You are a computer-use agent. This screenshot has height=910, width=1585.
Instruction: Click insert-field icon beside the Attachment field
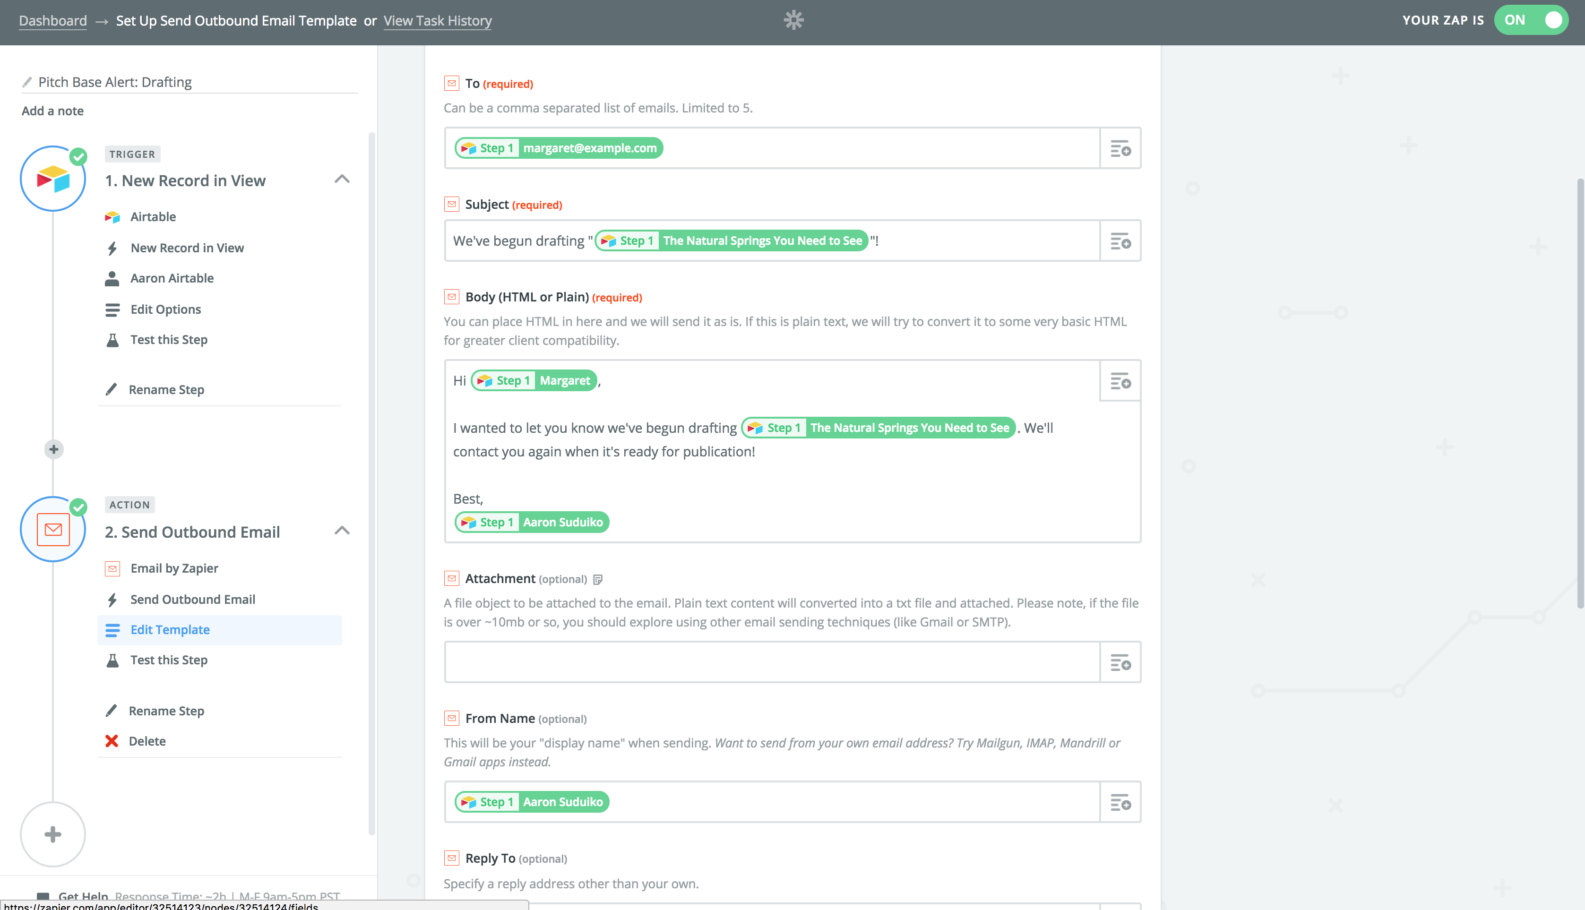coord(1120,662)
